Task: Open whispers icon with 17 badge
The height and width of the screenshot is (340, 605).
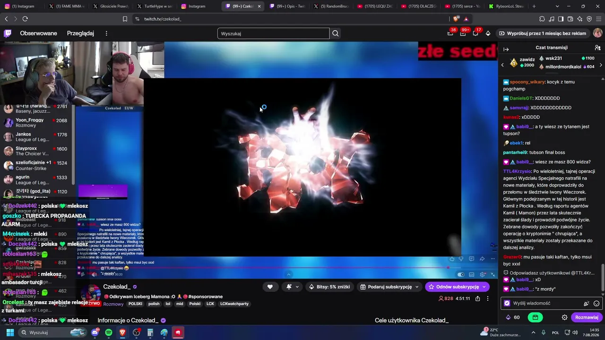Action: (475, 33)
